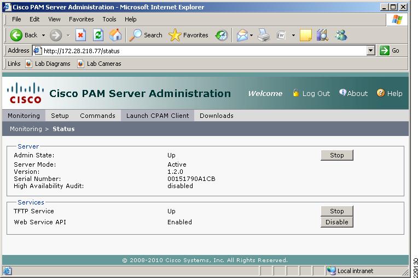Image resolution: width=418 pixels, height=278 pixels.
Task: Disable the Web Service API
Action: coord(337,222)
